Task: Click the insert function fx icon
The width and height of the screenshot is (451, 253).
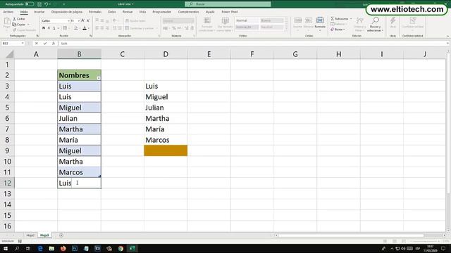Action: point(54,44)
